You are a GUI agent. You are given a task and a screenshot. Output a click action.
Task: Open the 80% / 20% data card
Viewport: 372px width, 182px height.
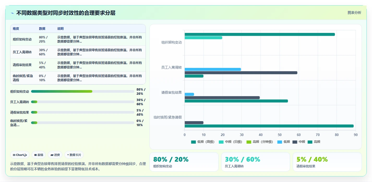[184, 162]
